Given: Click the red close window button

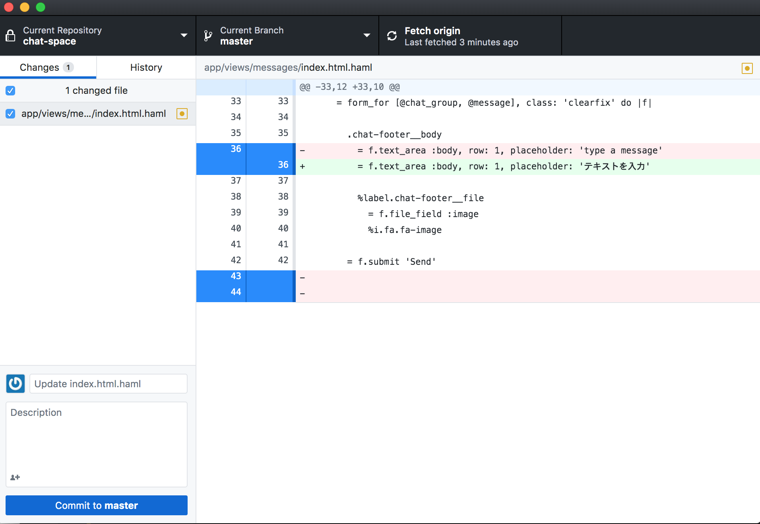Looking at the screenshot, I should coord(9,7).
